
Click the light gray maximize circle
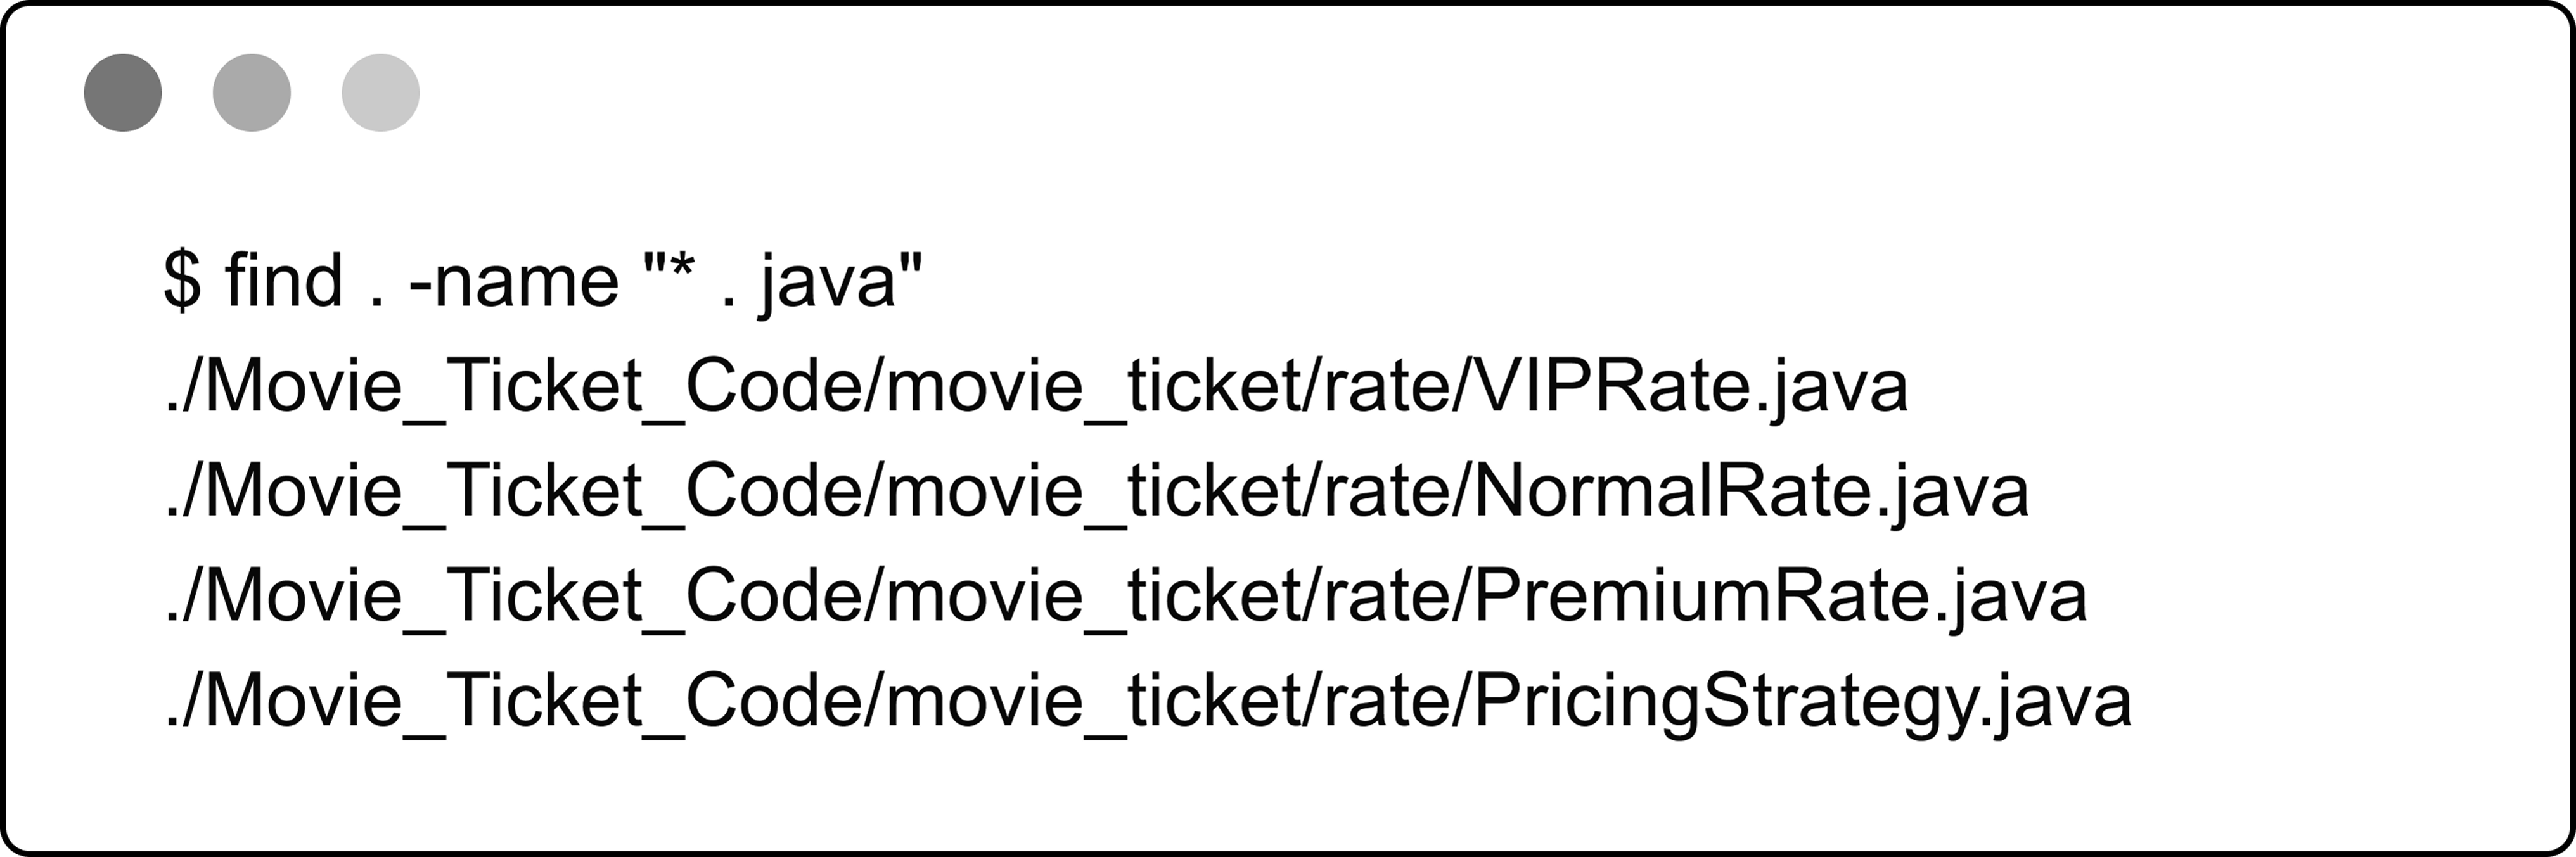(x=381, y=92)
